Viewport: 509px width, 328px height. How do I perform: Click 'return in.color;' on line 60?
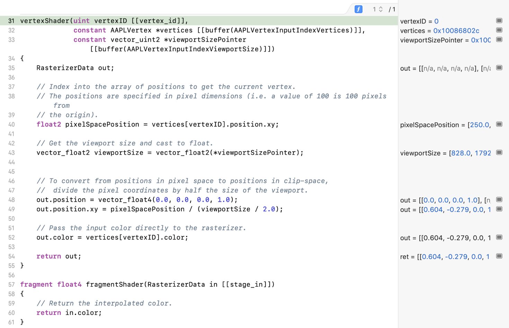click(69, 313)
